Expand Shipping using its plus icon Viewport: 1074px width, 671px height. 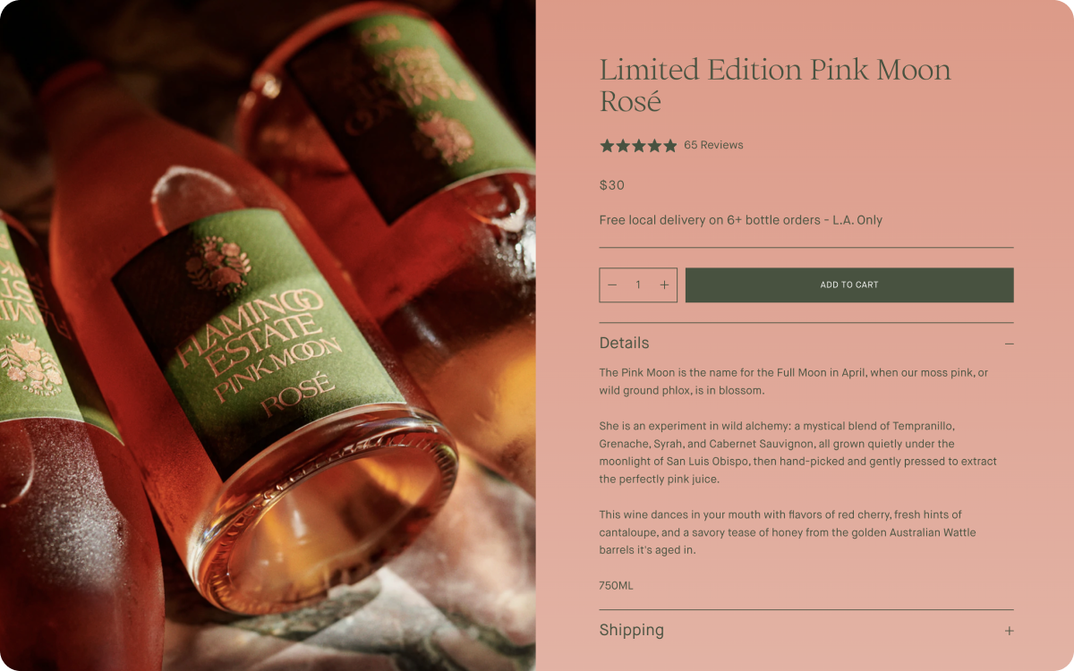(1009, 631)
